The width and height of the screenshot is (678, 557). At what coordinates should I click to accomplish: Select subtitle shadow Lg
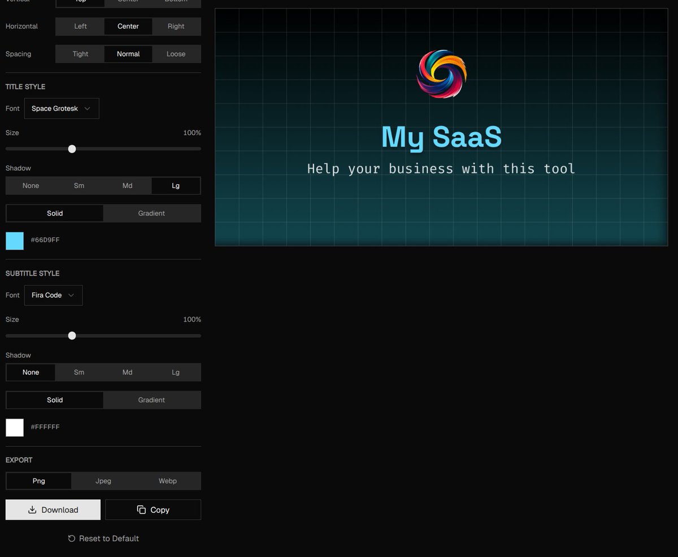coord(176,372)
